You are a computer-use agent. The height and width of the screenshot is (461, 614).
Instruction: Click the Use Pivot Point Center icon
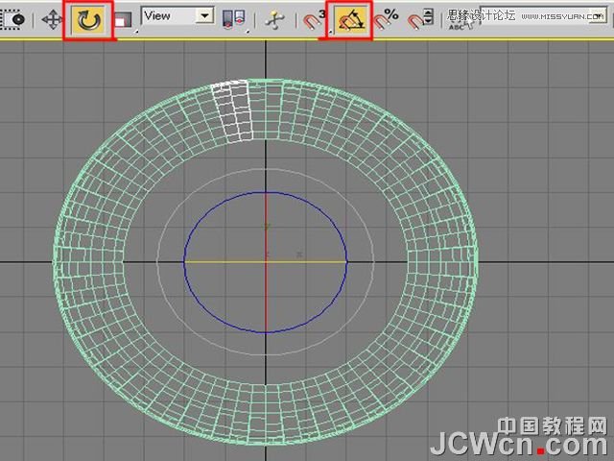(234, 19)
